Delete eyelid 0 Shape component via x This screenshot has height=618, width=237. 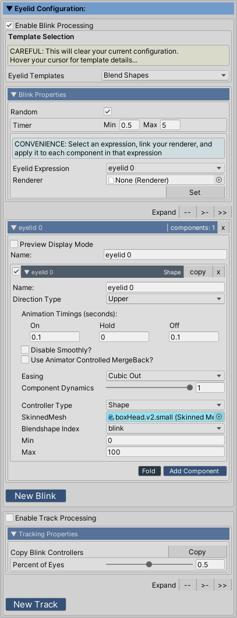click(218, 272)
